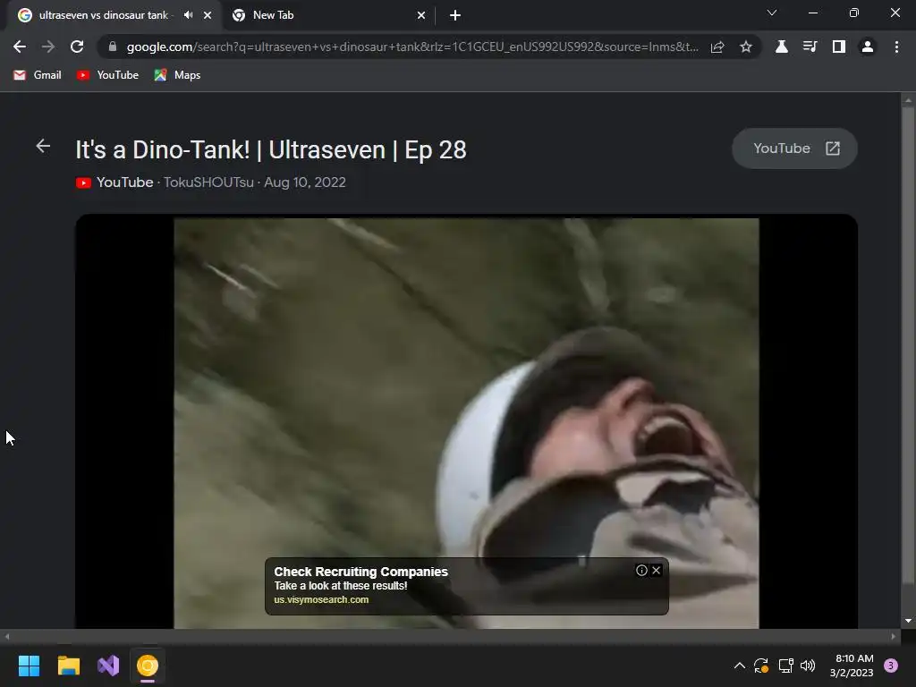Close the New Tab tab
The image size is (916, 687).
[421, 15]
